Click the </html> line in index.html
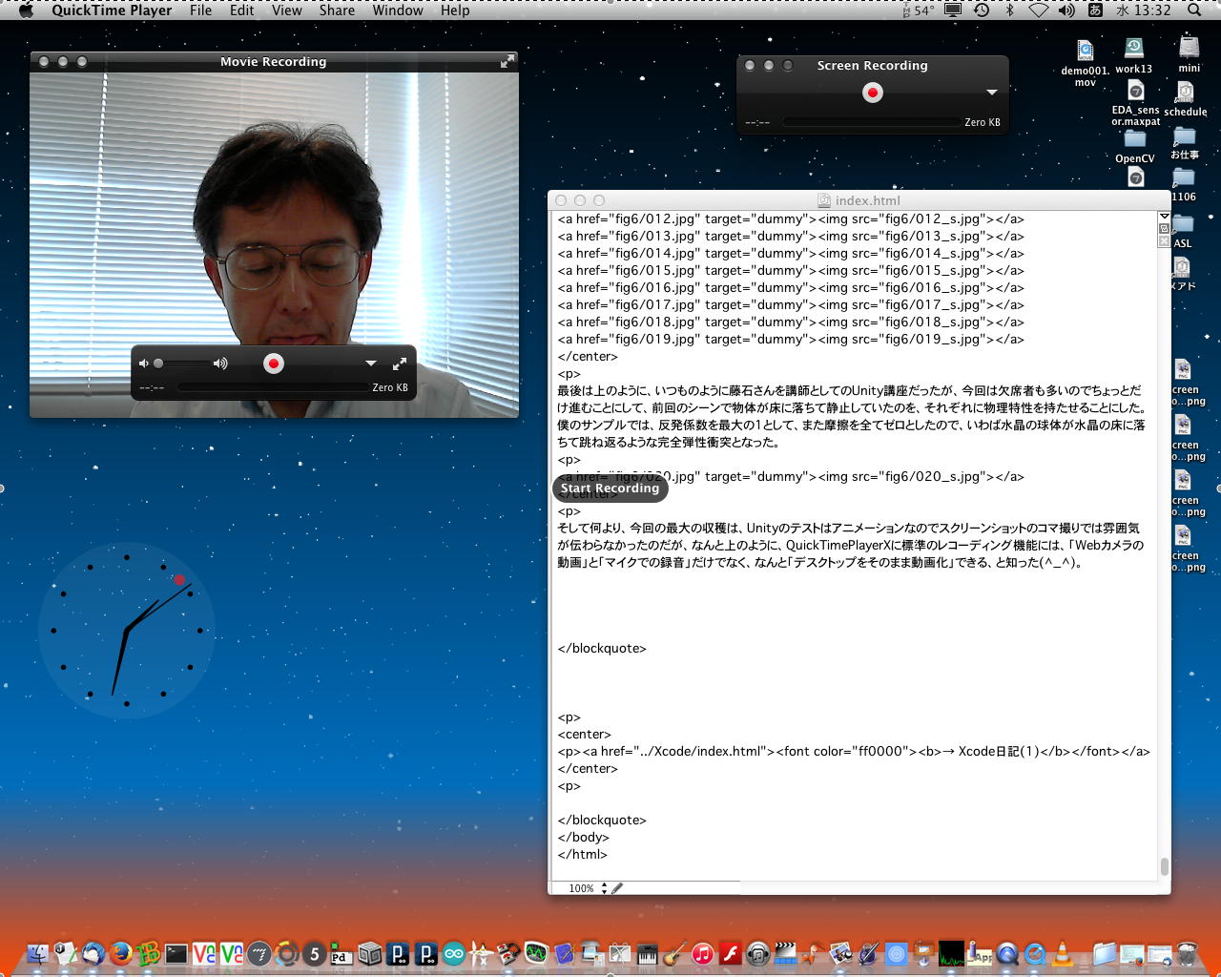This screenshot has width=1221, height=977. click(583, 855)
